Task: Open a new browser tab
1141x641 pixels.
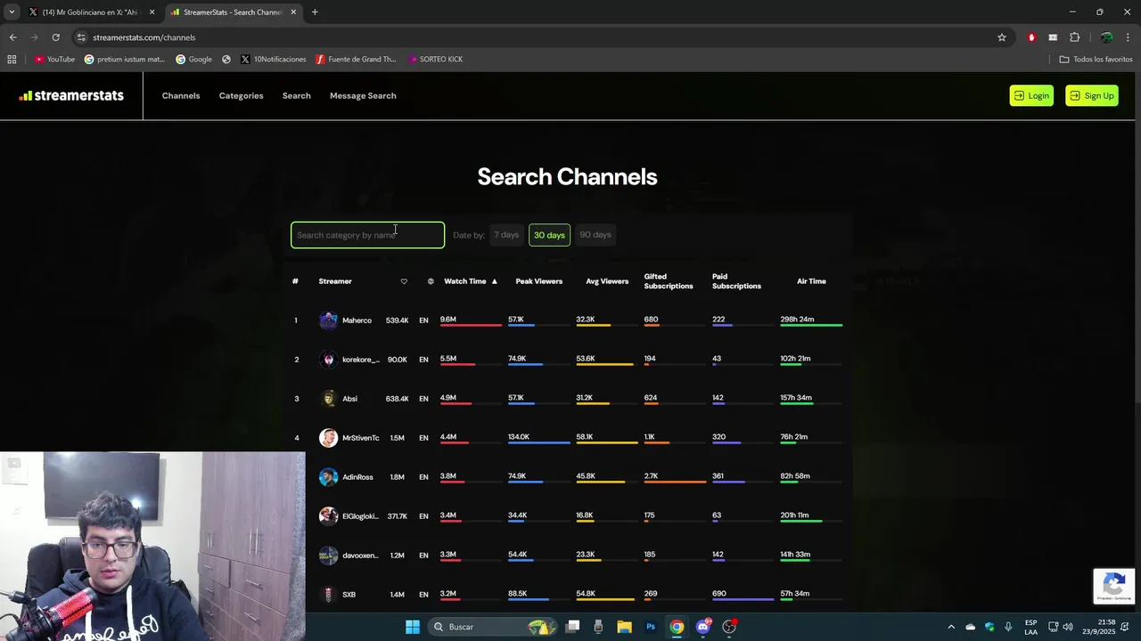Action: point(315,12)
